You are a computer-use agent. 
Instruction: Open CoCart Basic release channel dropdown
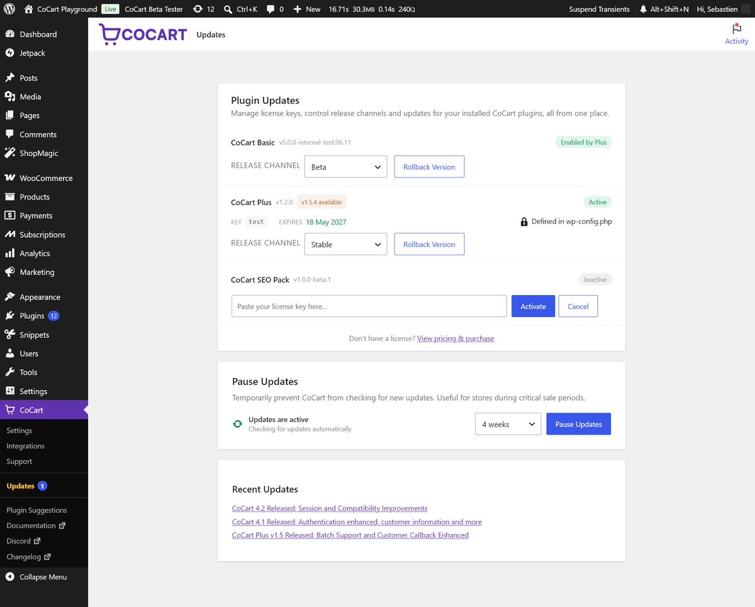(345, 167)
